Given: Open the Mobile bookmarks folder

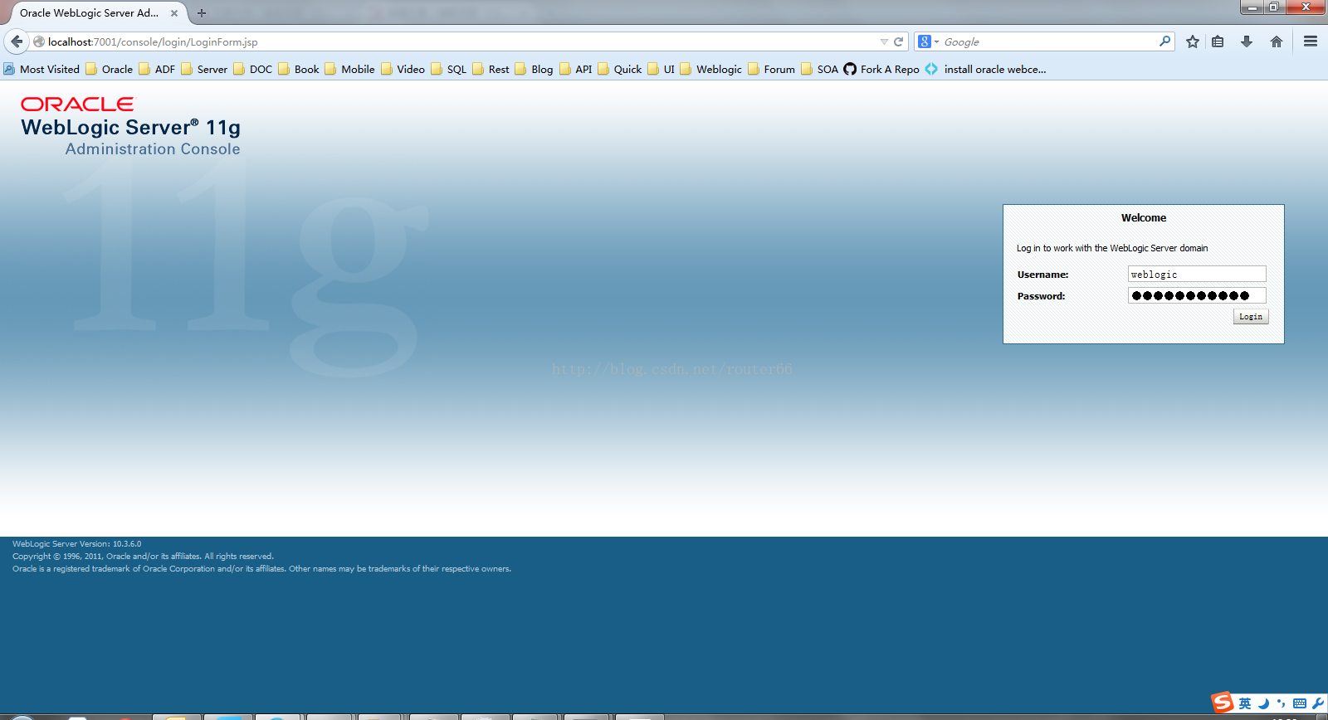Looking at the screenshot, I should pyautogui.click(x=349, y=69).
